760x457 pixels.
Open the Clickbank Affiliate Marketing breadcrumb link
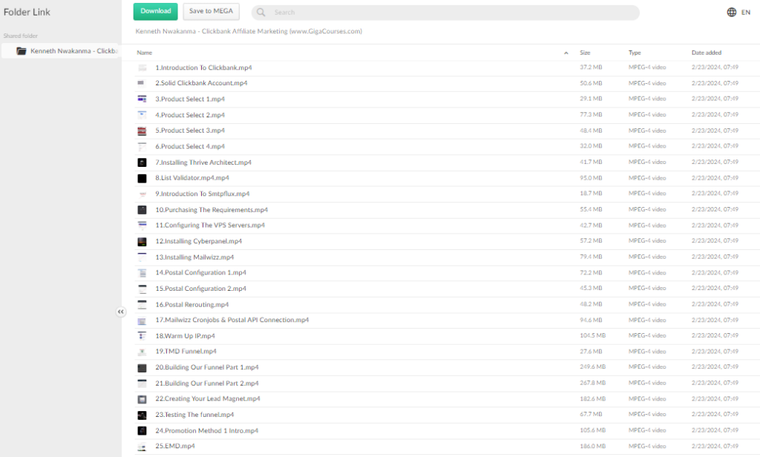(249, 31)
